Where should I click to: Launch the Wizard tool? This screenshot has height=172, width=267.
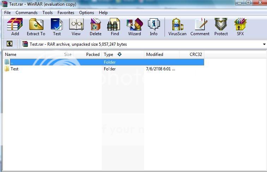click(x=135, y=24)
